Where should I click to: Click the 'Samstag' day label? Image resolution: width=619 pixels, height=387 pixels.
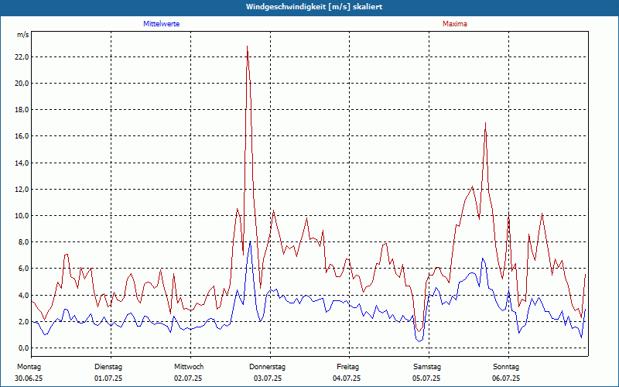coord(427,367)
